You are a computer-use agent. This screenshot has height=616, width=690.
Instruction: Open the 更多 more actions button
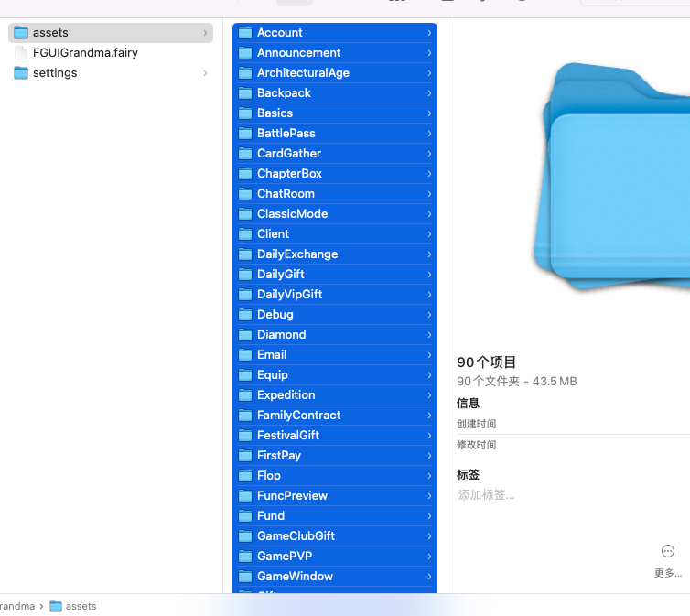pos(667,561)
